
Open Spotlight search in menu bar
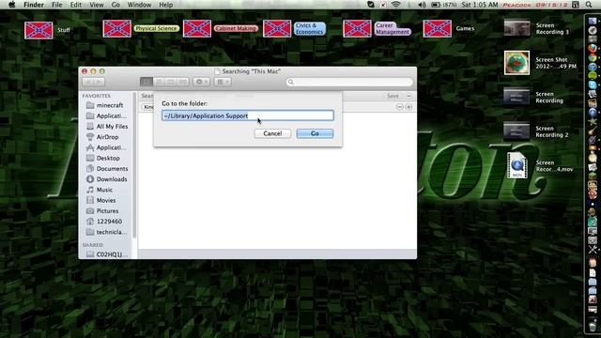click(589, 5)
